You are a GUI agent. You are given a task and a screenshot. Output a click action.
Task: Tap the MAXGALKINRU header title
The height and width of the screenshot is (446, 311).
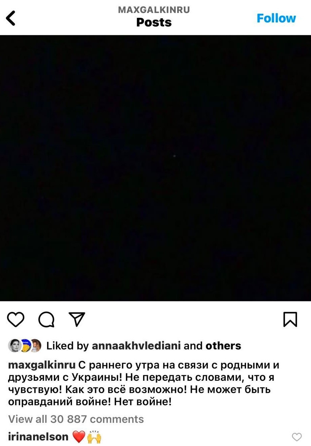(154, 10)
